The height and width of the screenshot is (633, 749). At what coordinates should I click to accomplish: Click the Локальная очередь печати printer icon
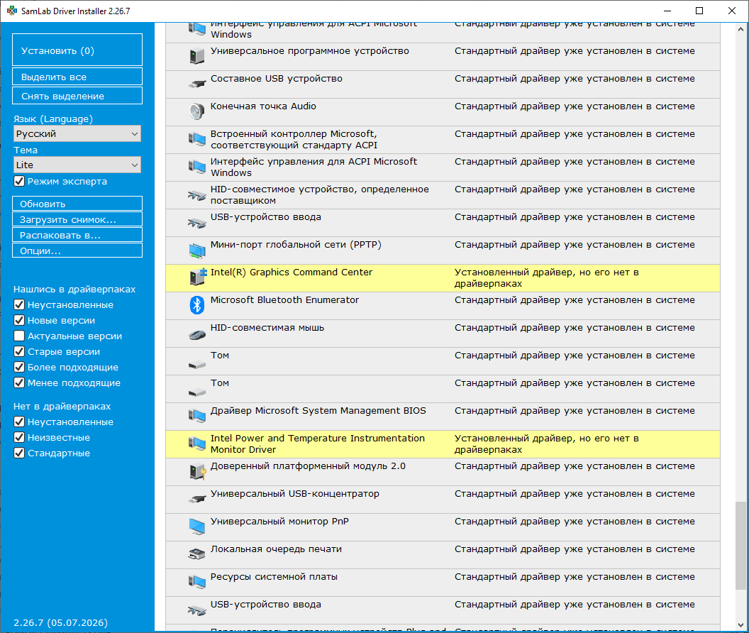[196, 554]
